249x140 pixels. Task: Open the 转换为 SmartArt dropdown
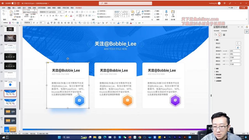pyautogui.click(x=104, y=17)
